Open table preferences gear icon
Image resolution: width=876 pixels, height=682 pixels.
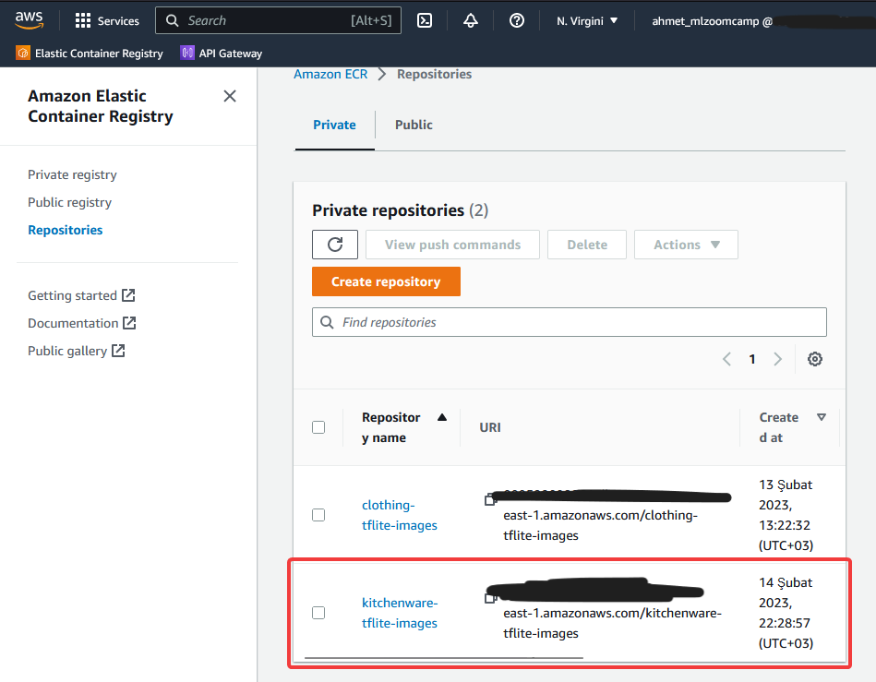814,359
